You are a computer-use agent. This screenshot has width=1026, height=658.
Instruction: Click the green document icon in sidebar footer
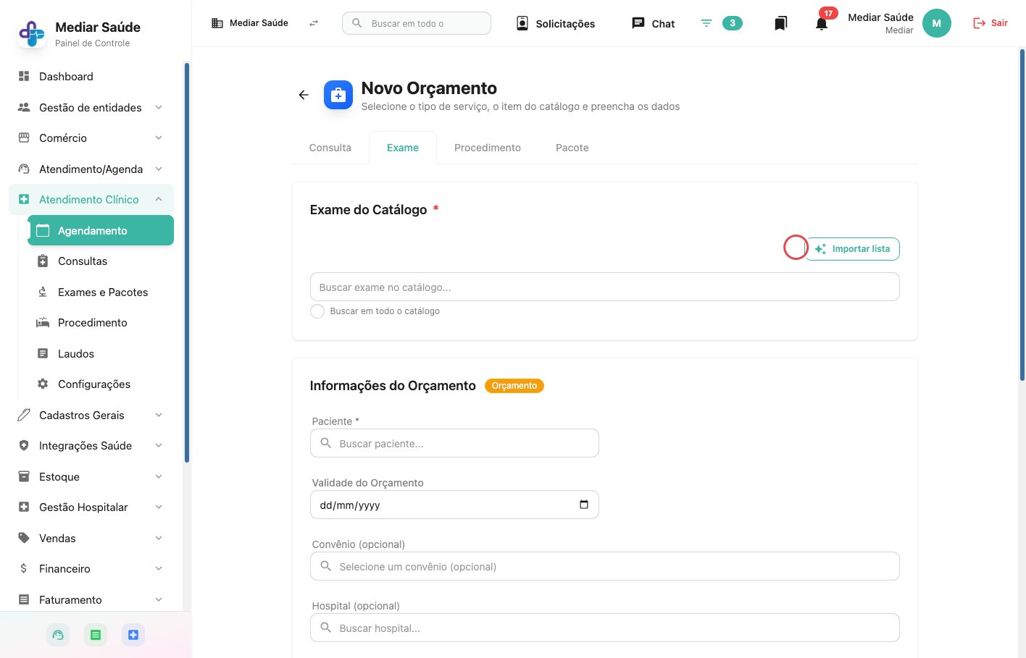pos(95,635)
